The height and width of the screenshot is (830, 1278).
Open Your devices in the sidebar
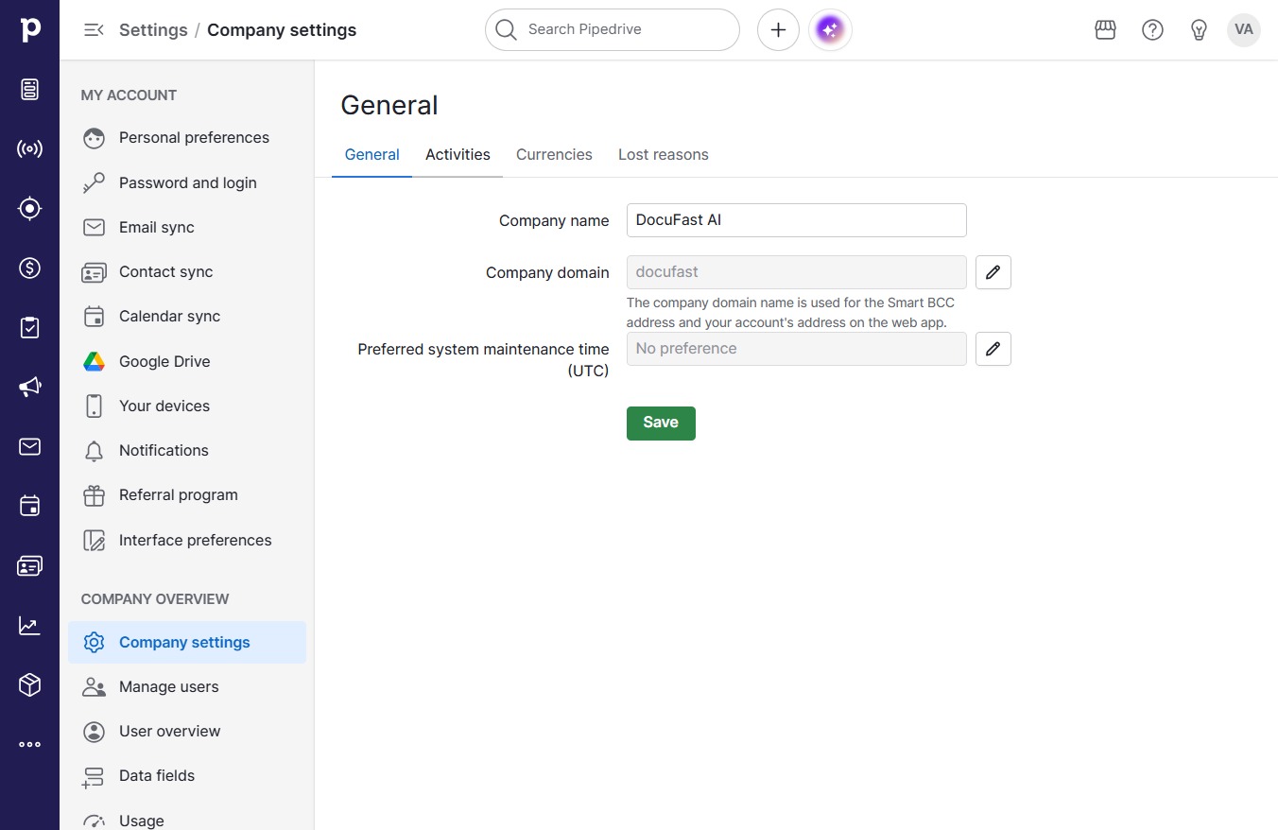point(187,406)
